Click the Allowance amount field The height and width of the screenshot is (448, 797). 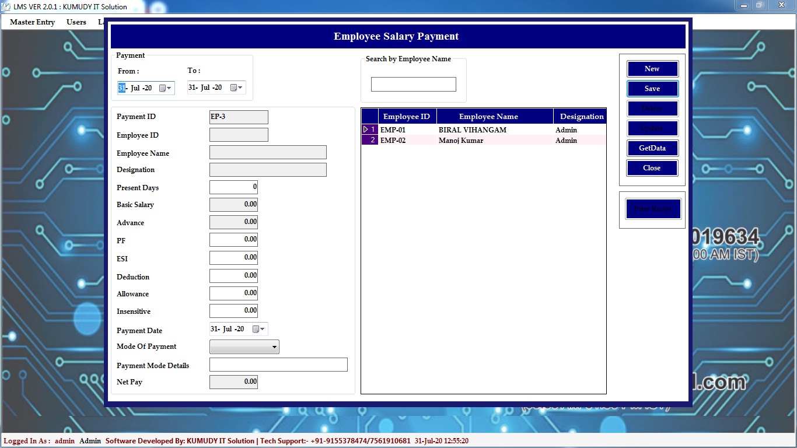click(x=233, y=293)
